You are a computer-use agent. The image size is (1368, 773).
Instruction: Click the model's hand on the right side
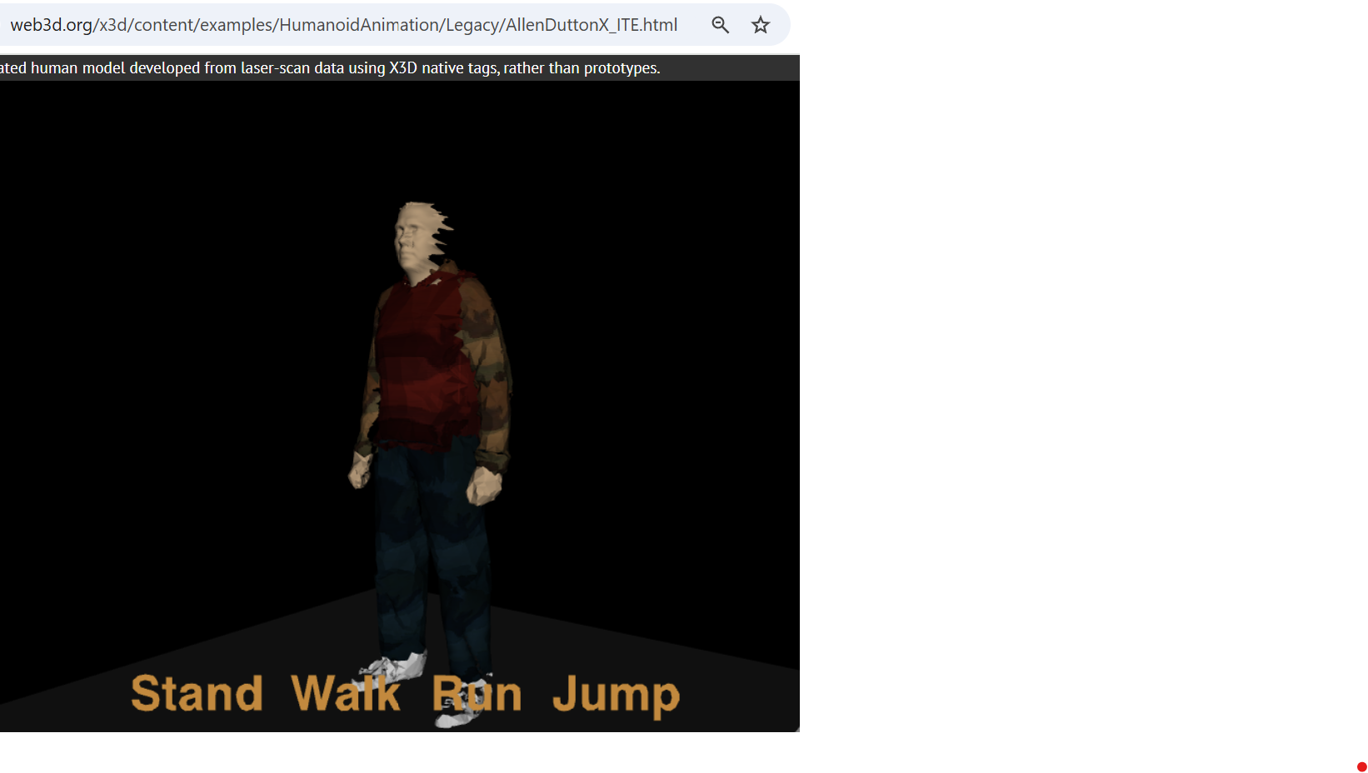[x=483, y=485]
